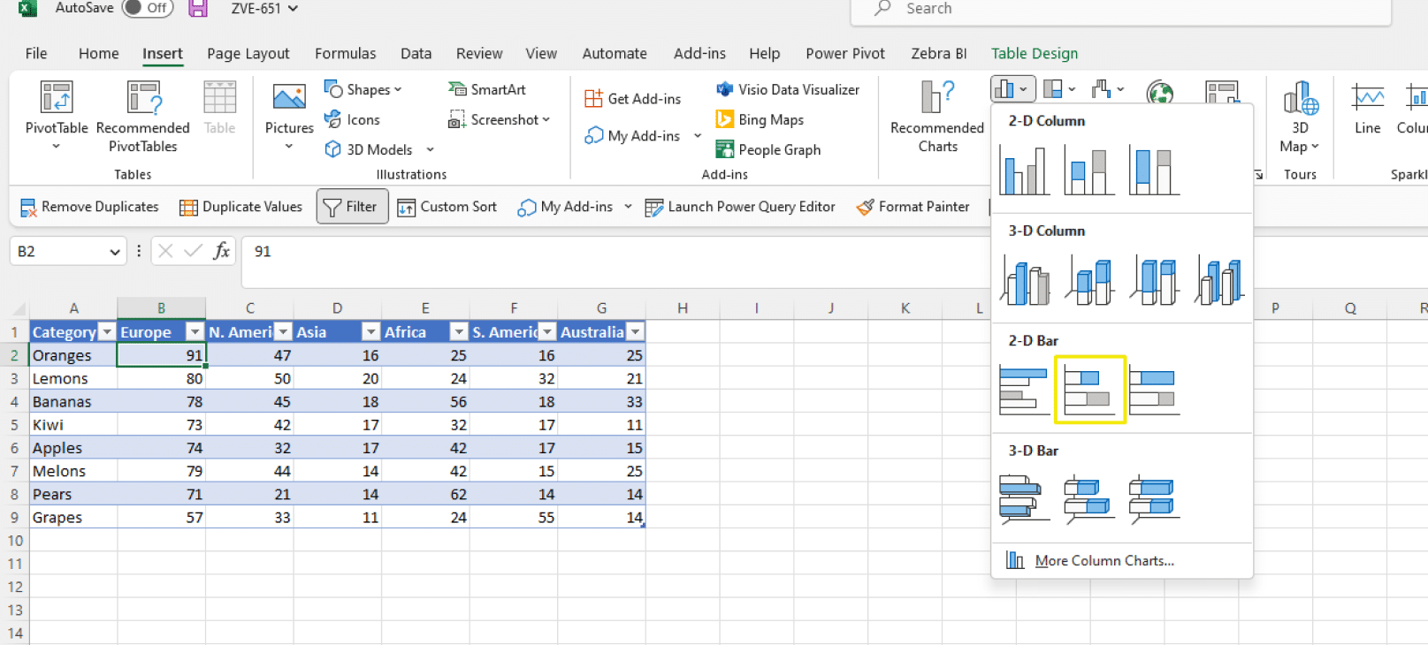Expand the Screenshot dropdown

point(546,119)
